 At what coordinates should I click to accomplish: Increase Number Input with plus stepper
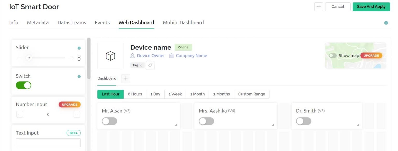(x=77, y=114)
